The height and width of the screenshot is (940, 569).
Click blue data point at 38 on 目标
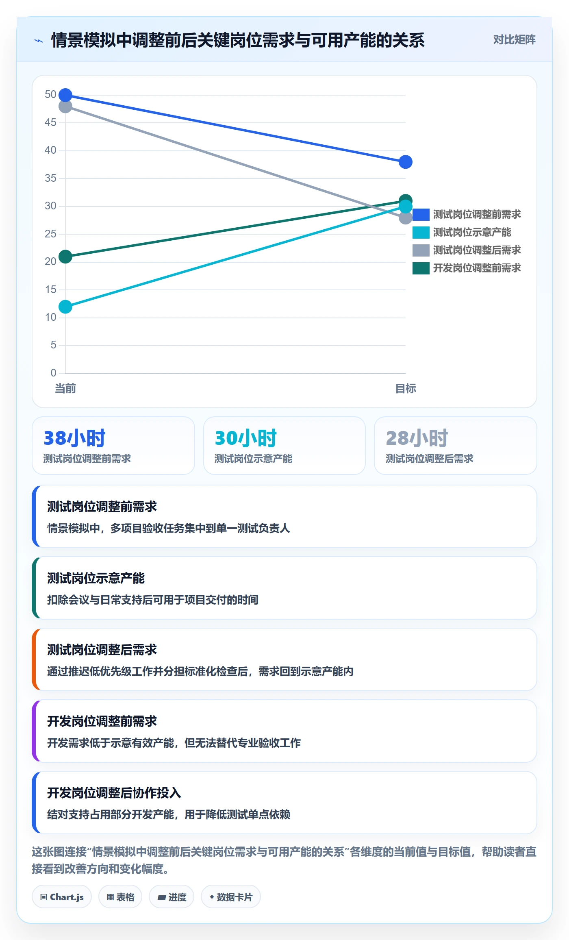coord(406,162)
